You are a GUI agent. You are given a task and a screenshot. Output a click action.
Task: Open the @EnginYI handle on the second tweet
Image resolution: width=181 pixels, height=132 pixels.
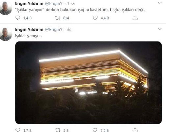tap(54, 29)
